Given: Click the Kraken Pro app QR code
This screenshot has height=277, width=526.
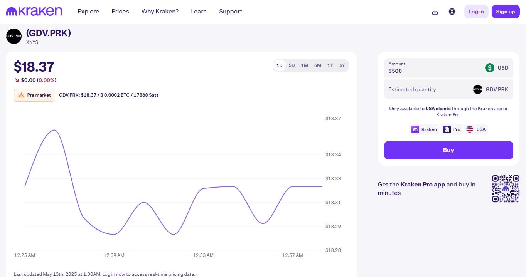Looking at the screenshot, I should pos(506,189).
